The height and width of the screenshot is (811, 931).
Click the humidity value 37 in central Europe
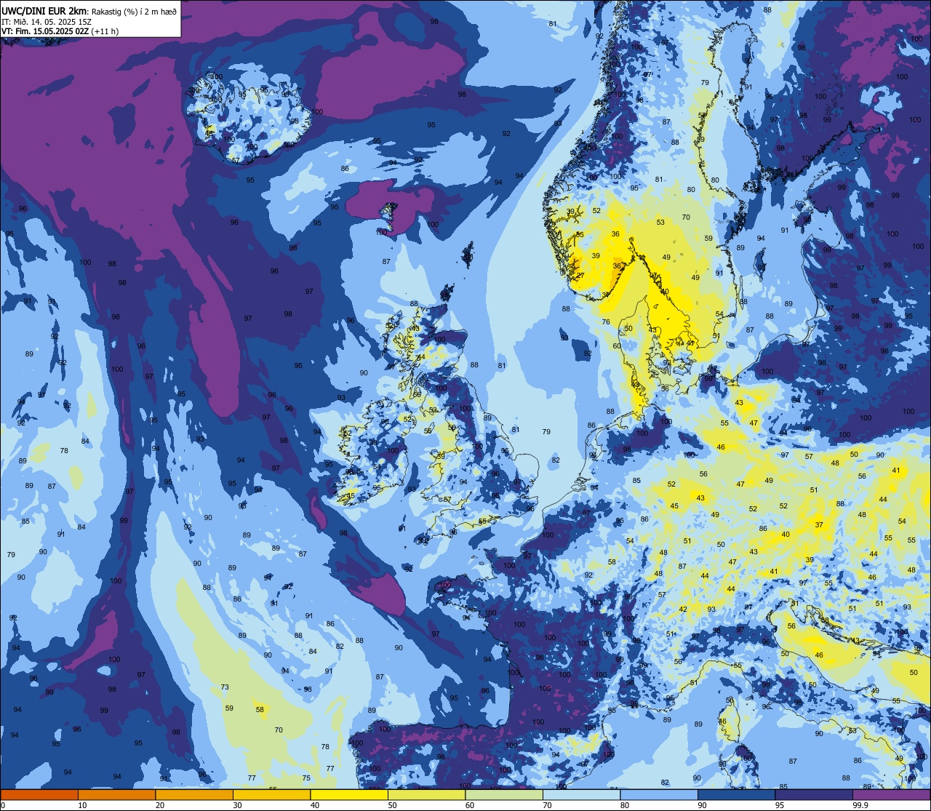click(x=819, y=524)
